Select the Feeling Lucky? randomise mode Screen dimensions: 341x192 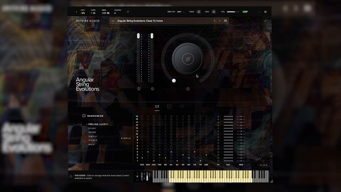point(98,124)
